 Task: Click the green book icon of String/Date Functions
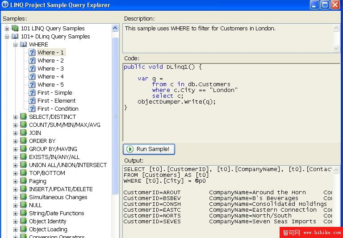23,213
